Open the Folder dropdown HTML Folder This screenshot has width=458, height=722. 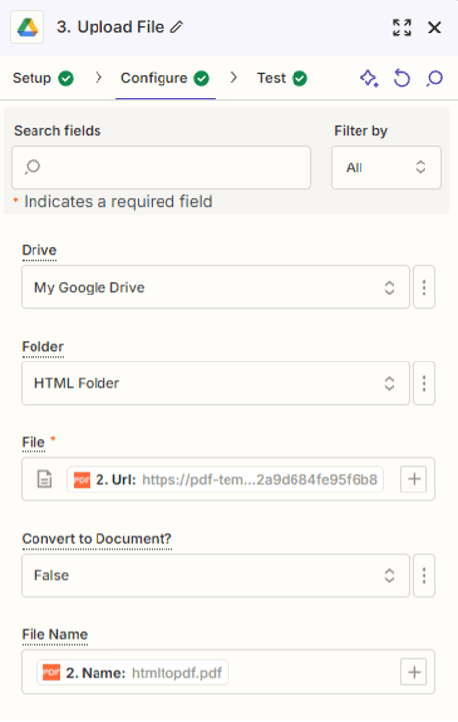(x=215, y=383)
